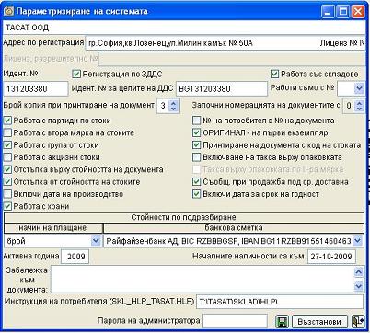370x333 pixels.
Task: Toggle 'Работа със складове' checkbox
Action: [x=274, y=74]
